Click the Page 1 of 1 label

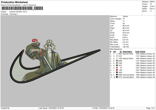pyautogui.click(x=151, y=108)
